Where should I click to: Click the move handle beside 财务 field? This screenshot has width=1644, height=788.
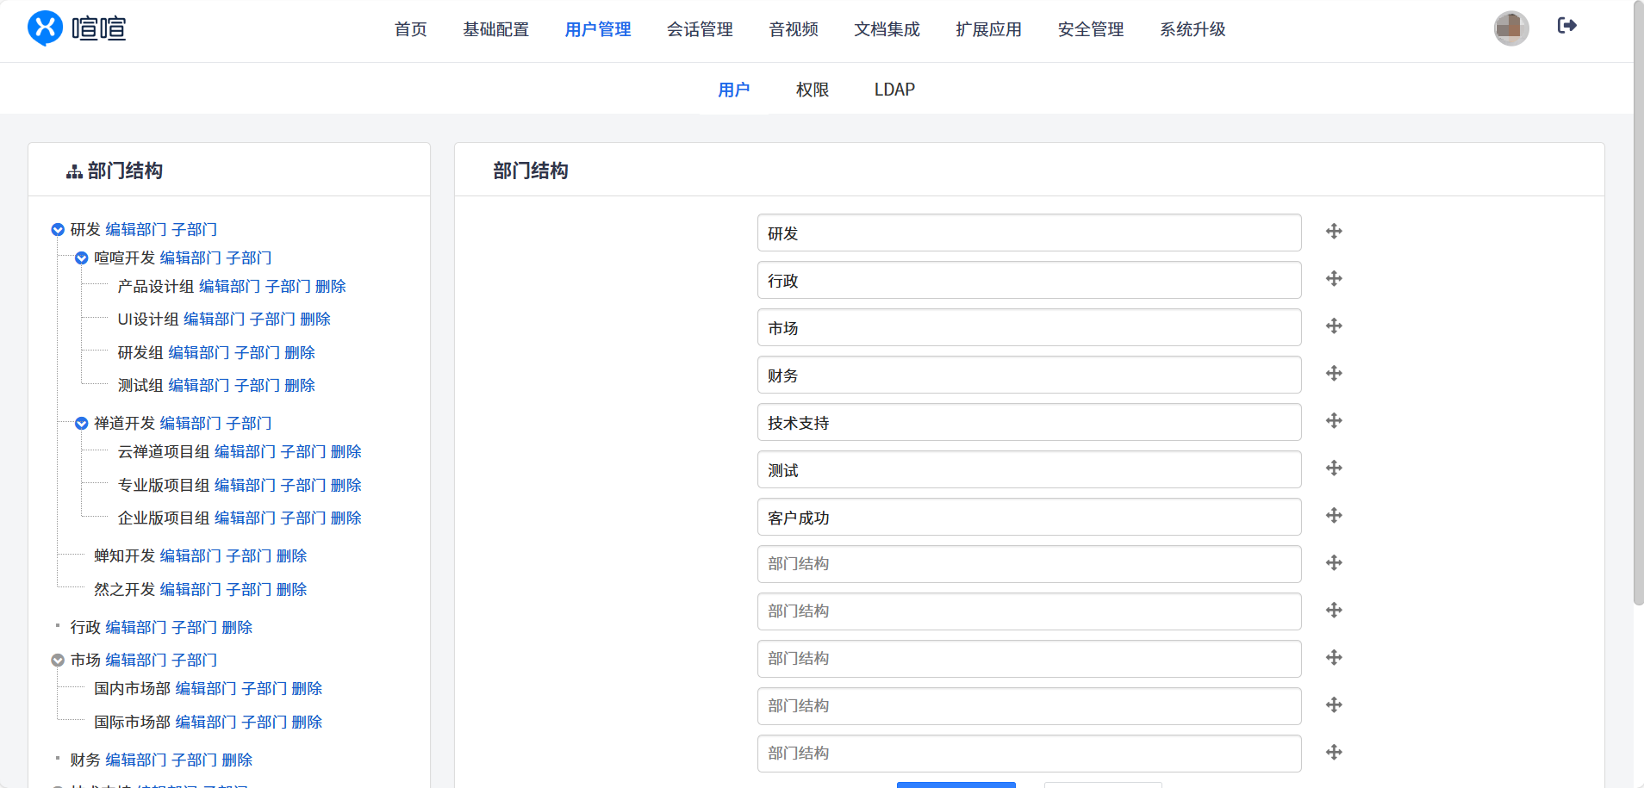[1334, 374]
